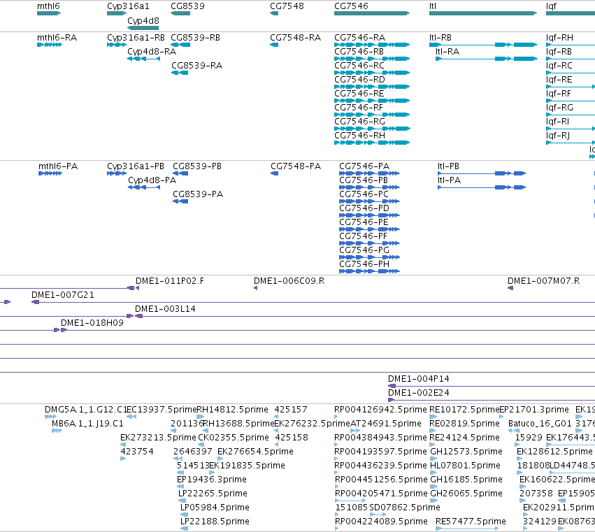The image size is (595, 532).
Task: Click the DME1-002E24 clone start arrow
Action: 392,400
